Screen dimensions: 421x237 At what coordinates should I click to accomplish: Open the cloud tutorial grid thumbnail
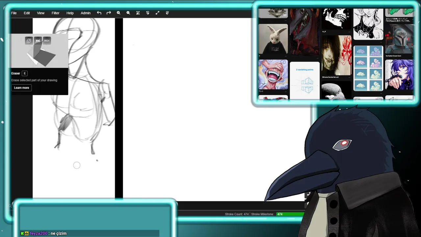368,68
